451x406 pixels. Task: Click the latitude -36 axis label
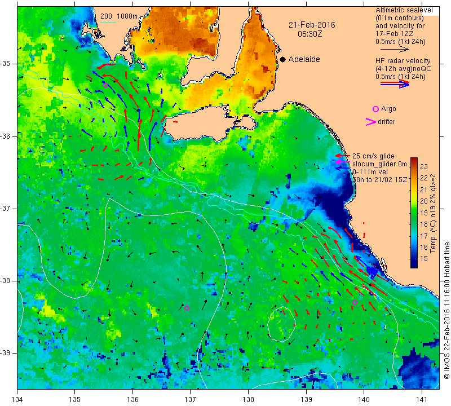coord(6,136)
